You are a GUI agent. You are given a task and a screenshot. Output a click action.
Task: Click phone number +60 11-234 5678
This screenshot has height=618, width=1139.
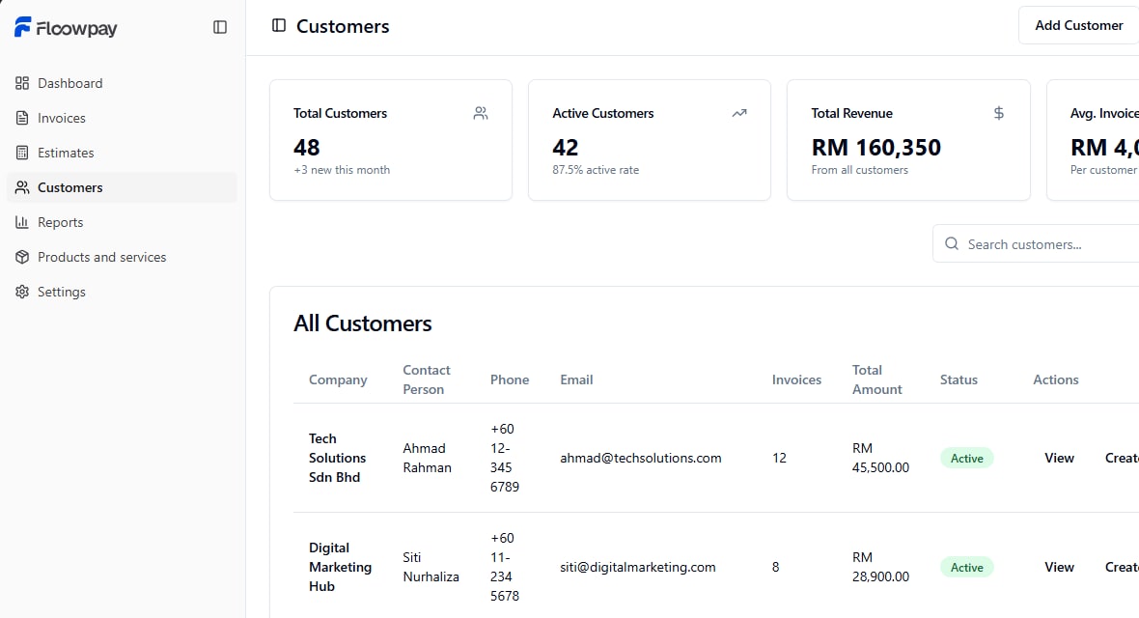point(505,567)
